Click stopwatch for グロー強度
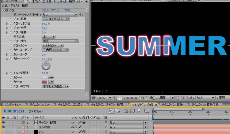The image size is (230, 134). click(x=11, y=32)
